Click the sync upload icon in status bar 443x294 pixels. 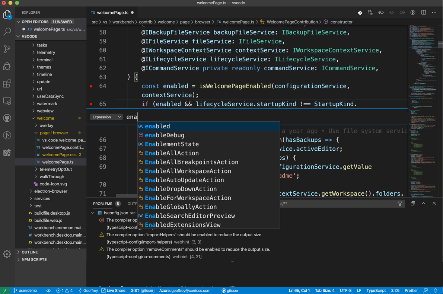(49, 290)
